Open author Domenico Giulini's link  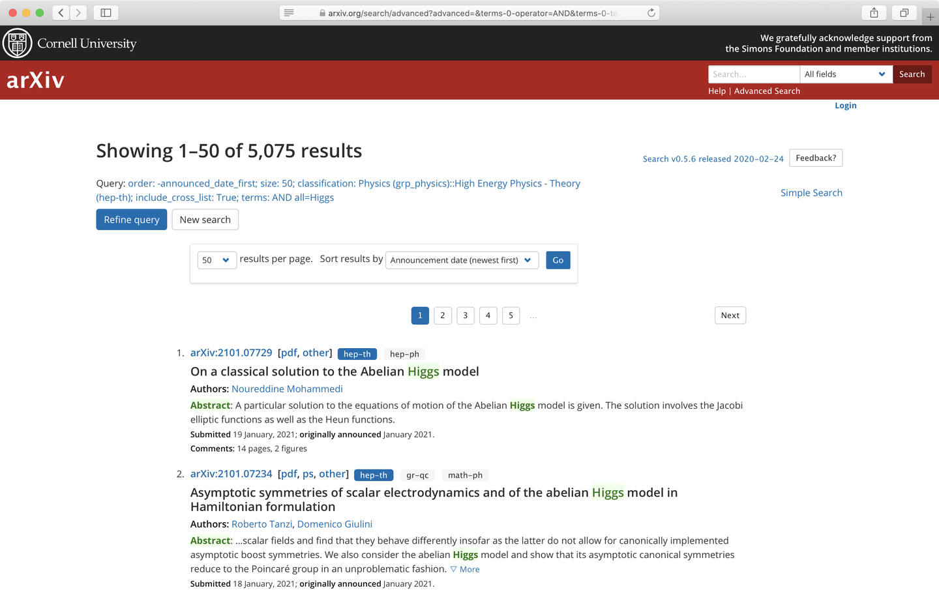point(335,524)
